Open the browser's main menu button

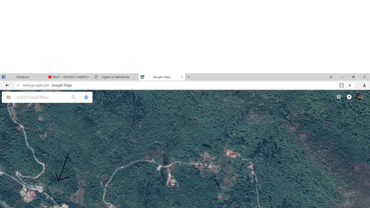(331, 77)
